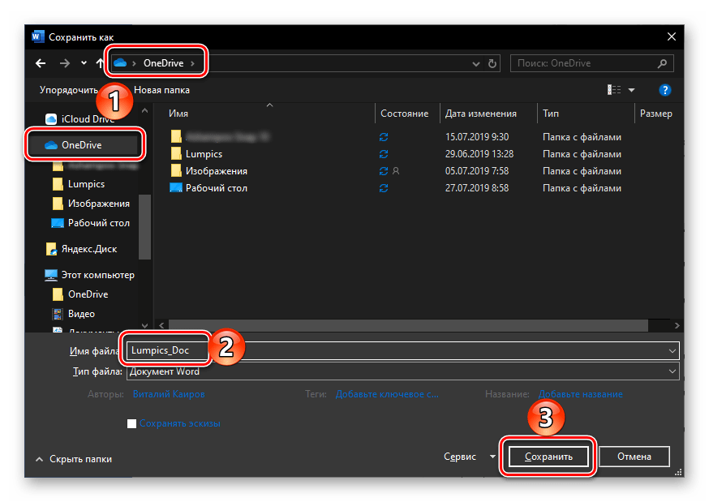Click the Back navigation arrow
This screenshot has width=709, height=502.
coord(41,63)
